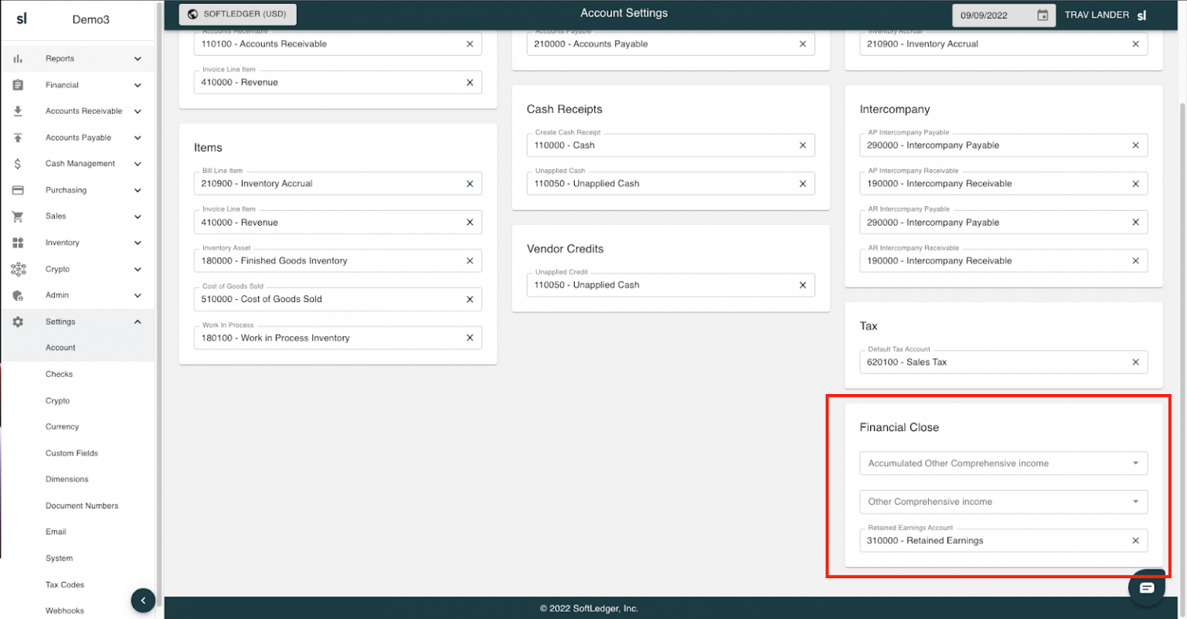Click the Sales shopping cart icon
The height and width of the screenshot is (619, 1187).
[x=18, y=216]
